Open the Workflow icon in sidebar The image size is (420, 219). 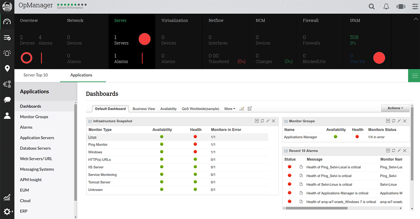7,84
